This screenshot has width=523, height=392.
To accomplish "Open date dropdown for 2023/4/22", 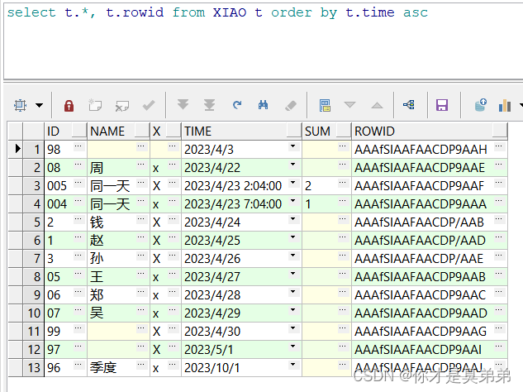I will pyautogui.click(x=292, y=165).
